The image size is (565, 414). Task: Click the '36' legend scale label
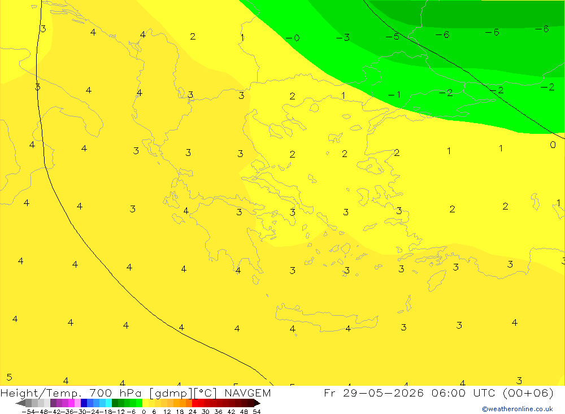(218, 412)
